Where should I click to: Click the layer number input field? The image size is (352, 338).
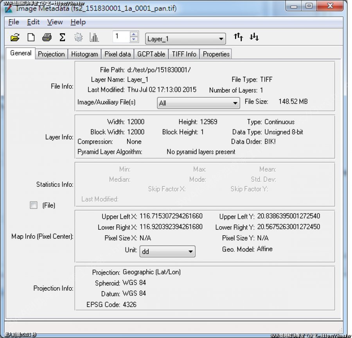[x=120, y=37]
